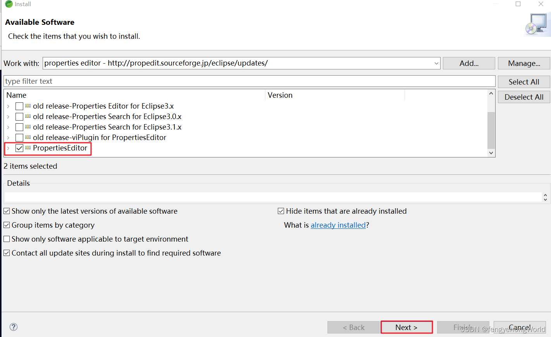This screenshot has width=551, height=337.
Task: Click the help question mark icon
Action: (14, 327)
